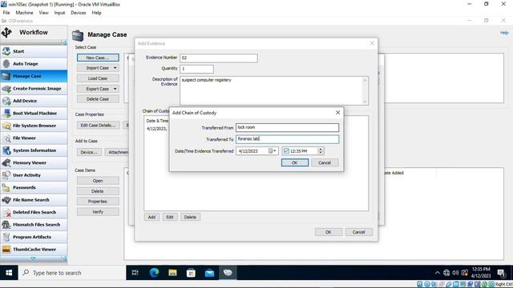Viewport: 513px width, 288px height.
Task: Launch Boot Virtual Machine module
Action: click(x=34, y=114)
